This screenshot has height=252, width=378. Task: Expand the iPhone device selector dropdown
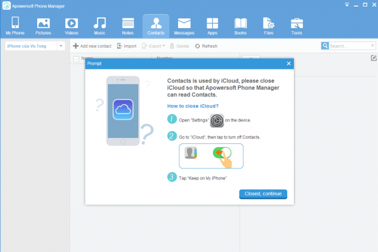tap(61, 46)
